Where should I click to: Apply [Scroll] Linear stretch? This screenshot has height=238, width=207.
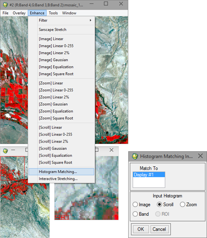(x=61, y=127)
